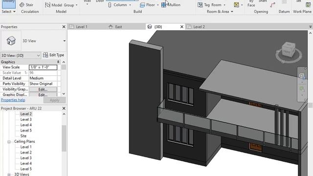
Task: Click the By Face opening tool
Action: point(251,3)
